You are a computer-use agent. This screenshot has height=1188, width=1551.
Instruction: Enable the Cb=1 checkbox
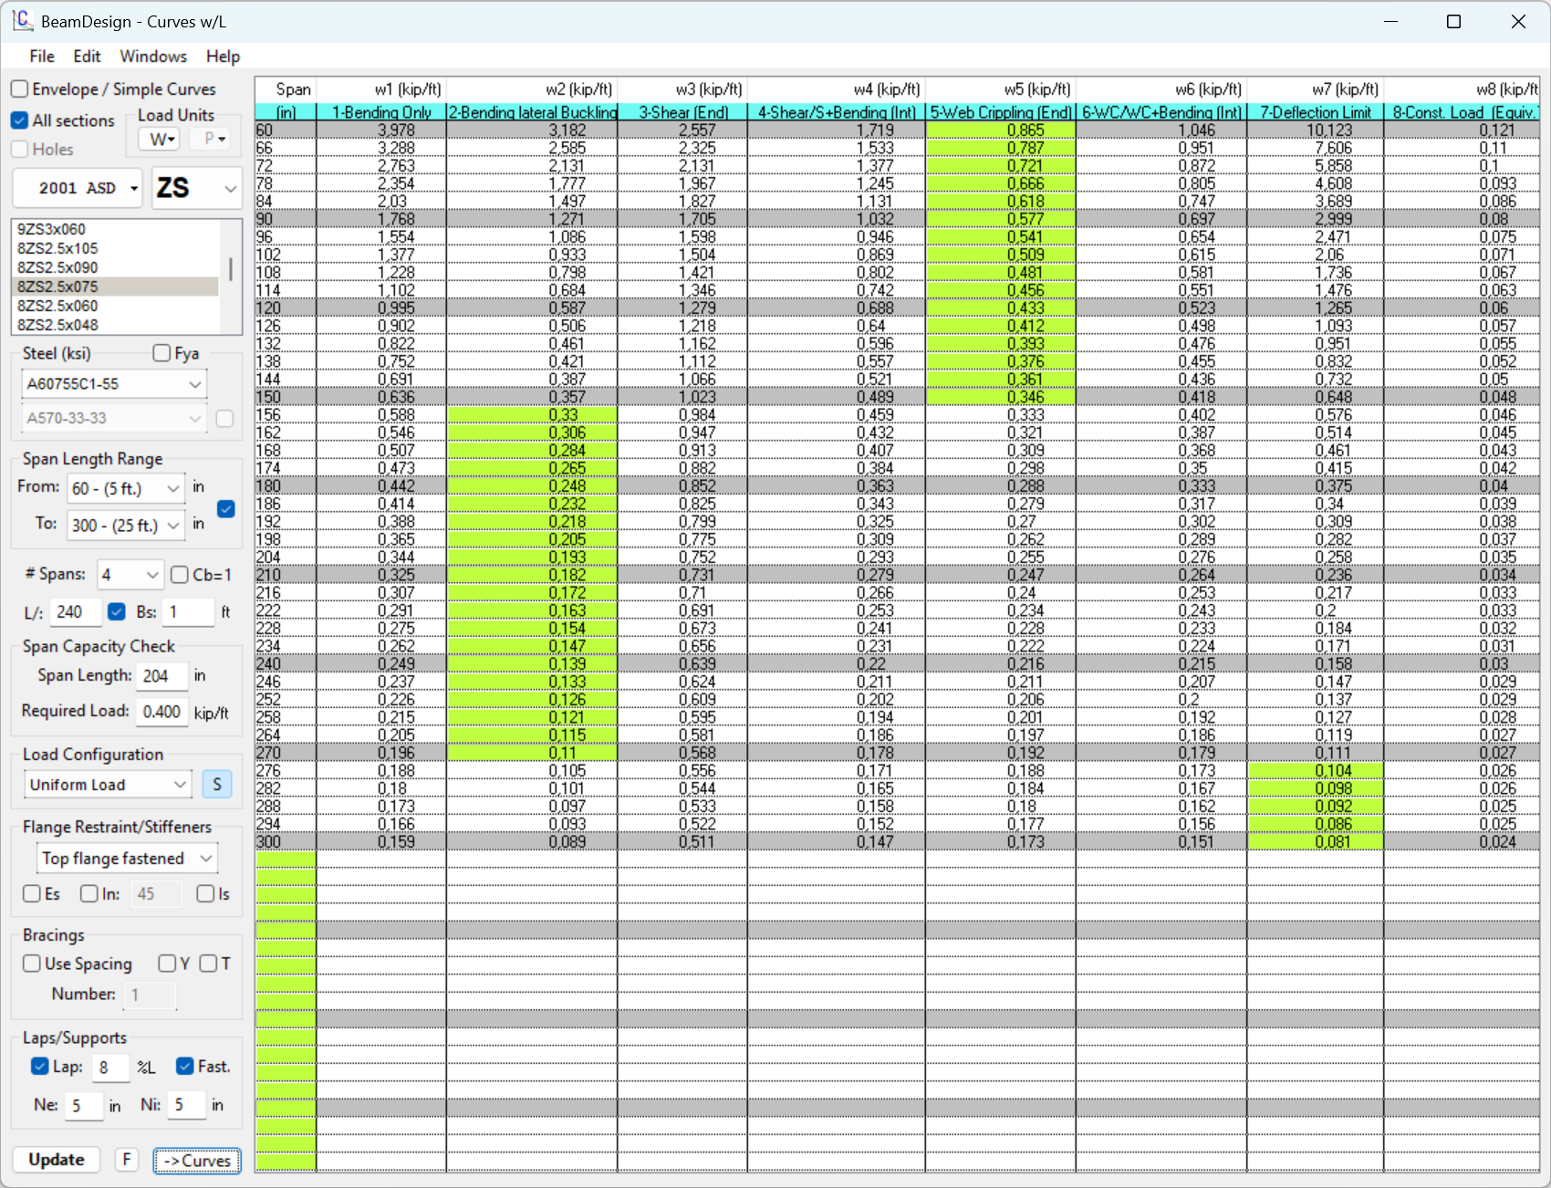[180, 575]
